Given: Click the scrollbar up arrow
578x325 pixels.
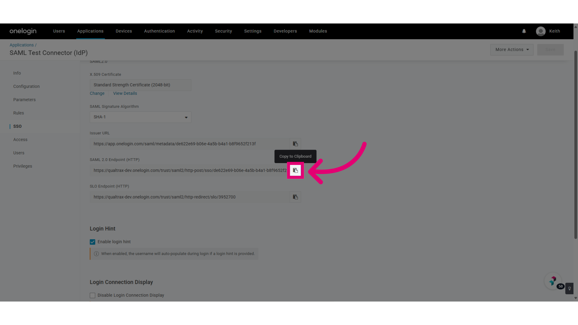Looking at the screenshot, I should point(576,26).
